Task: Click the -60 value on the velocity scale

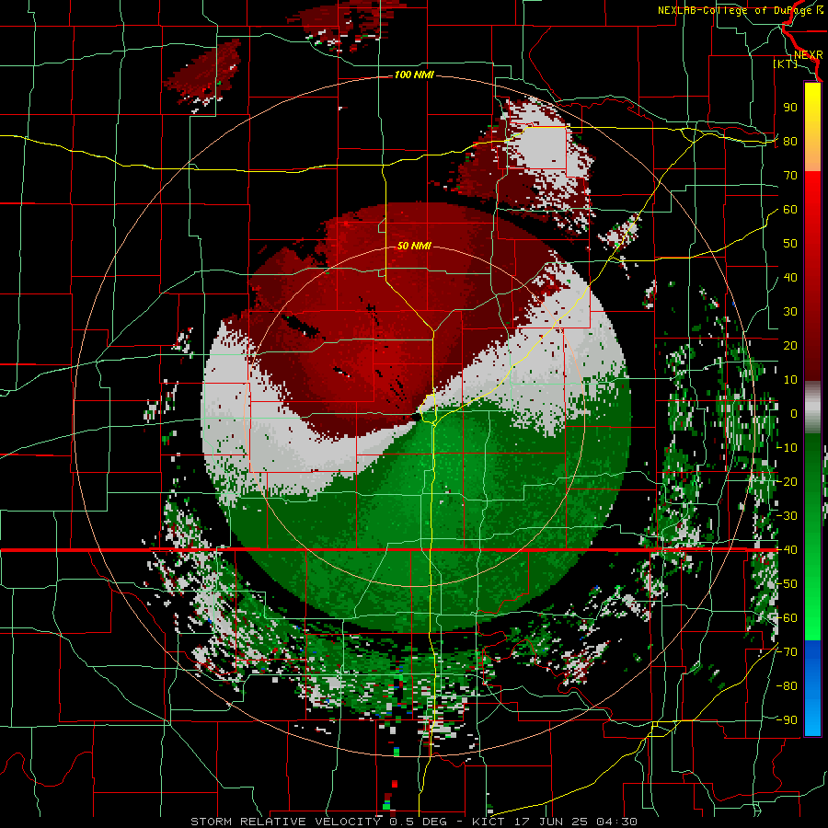Action: click(787, 618)
